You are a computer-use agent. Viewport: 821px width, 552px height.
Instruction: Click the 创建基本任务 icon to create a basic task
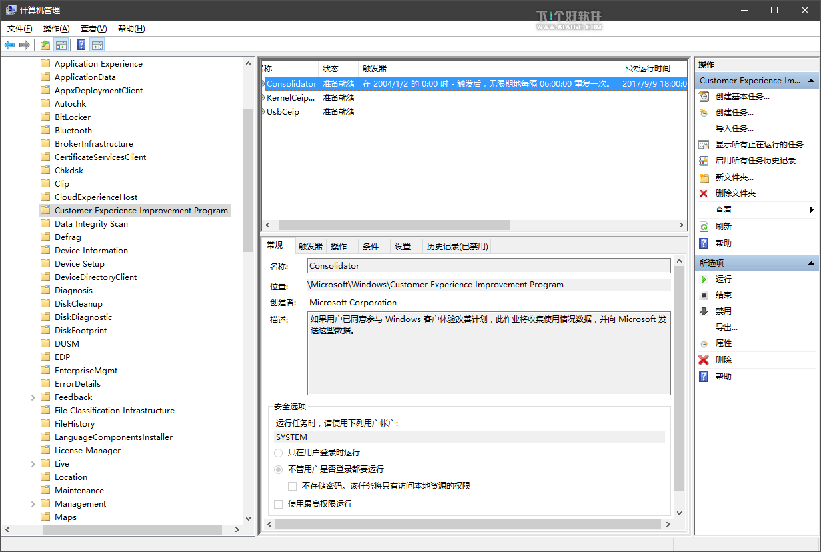click(704, 96)
